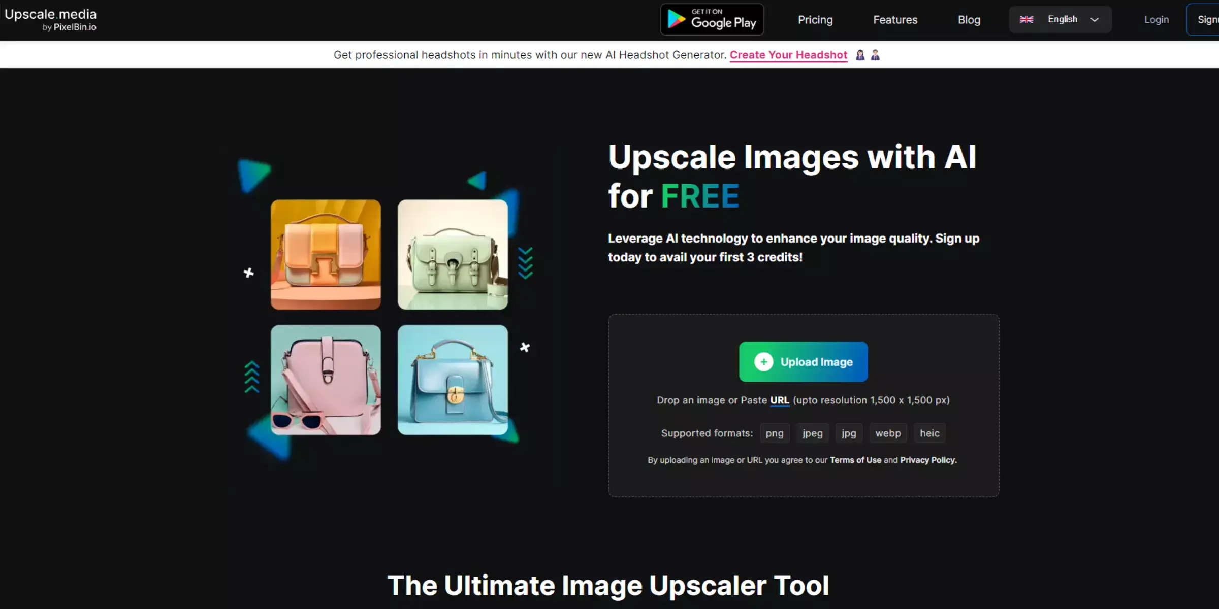Click the URL paste link

pyautogui.click(x=780, y=400)
